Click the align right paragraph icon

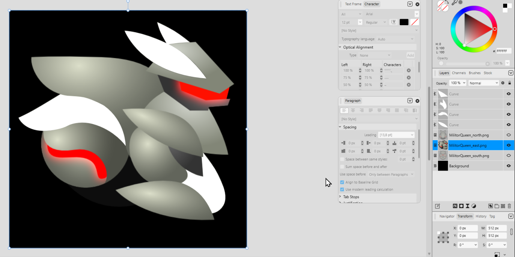click(361, 110)
